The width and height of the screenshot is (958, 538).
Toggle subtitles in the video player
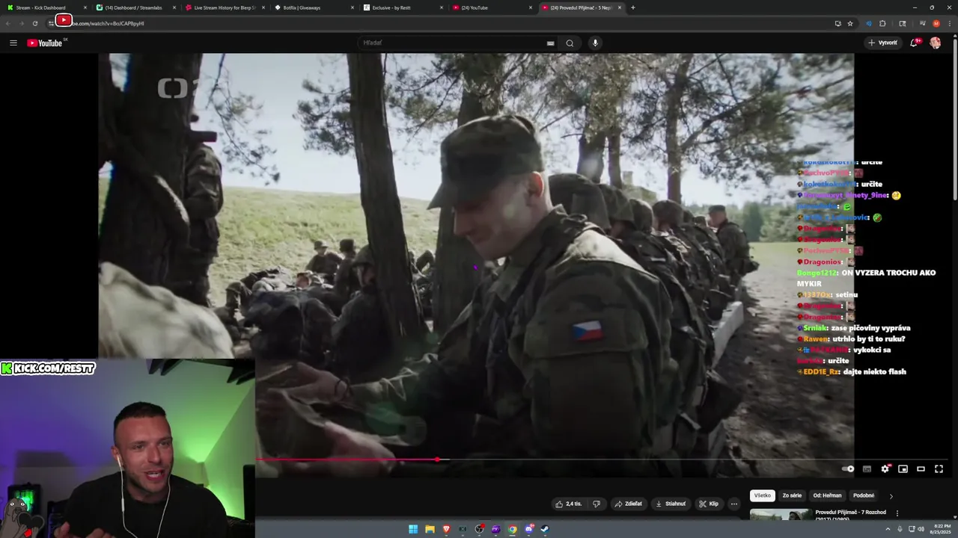tap(867, 469)
